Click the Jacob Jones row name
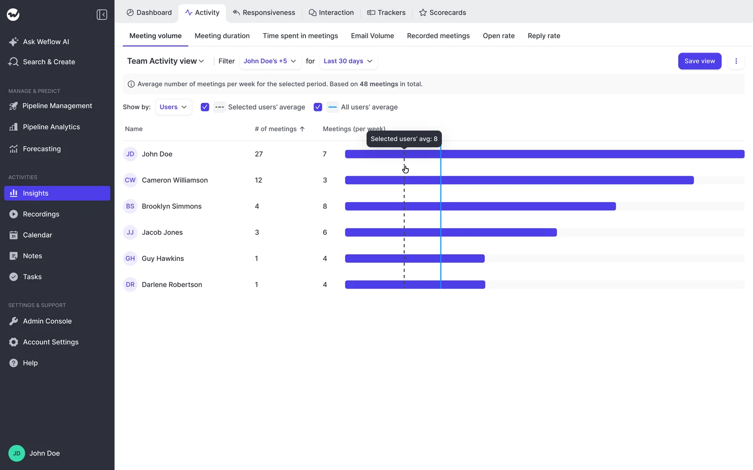The image size is (753, 470). click(162, 232)
